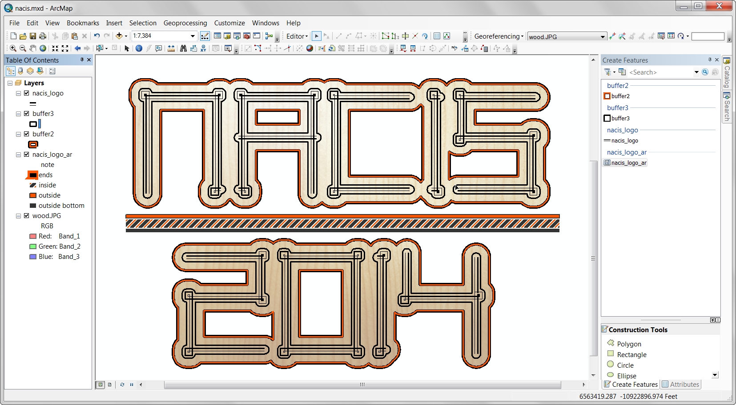The height and width of the screenshot is (405, 736).
Task: Choose the Polygon construction tool
Action: point(624,344)
